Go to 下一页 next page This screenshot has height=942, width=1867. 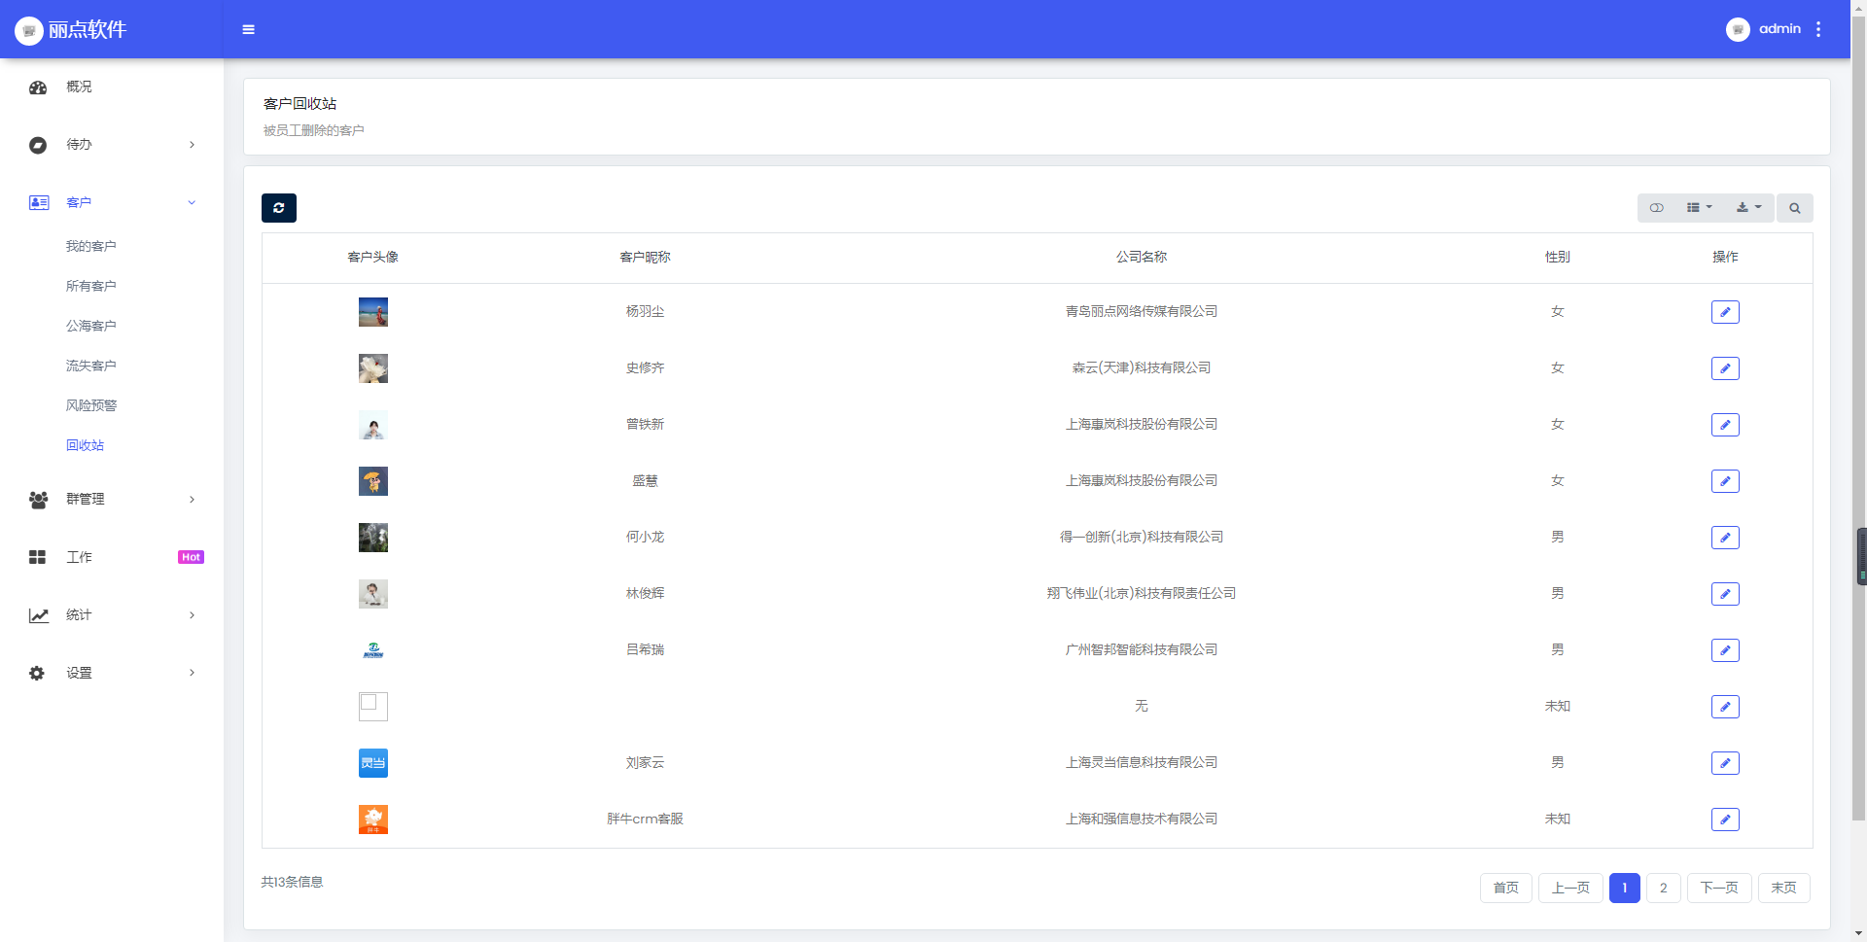tap(1719, 888)
